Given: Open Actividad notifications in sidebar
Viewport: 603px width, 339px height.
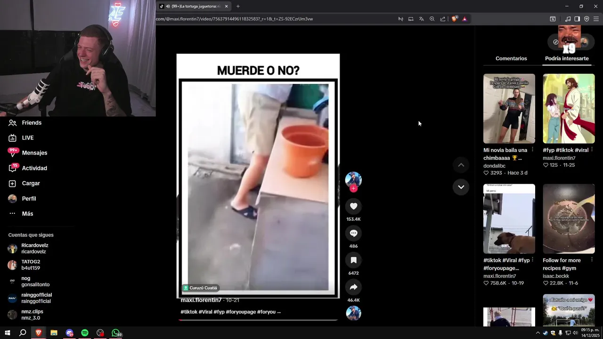Looking at the screenshot, I should click(28, 168).
